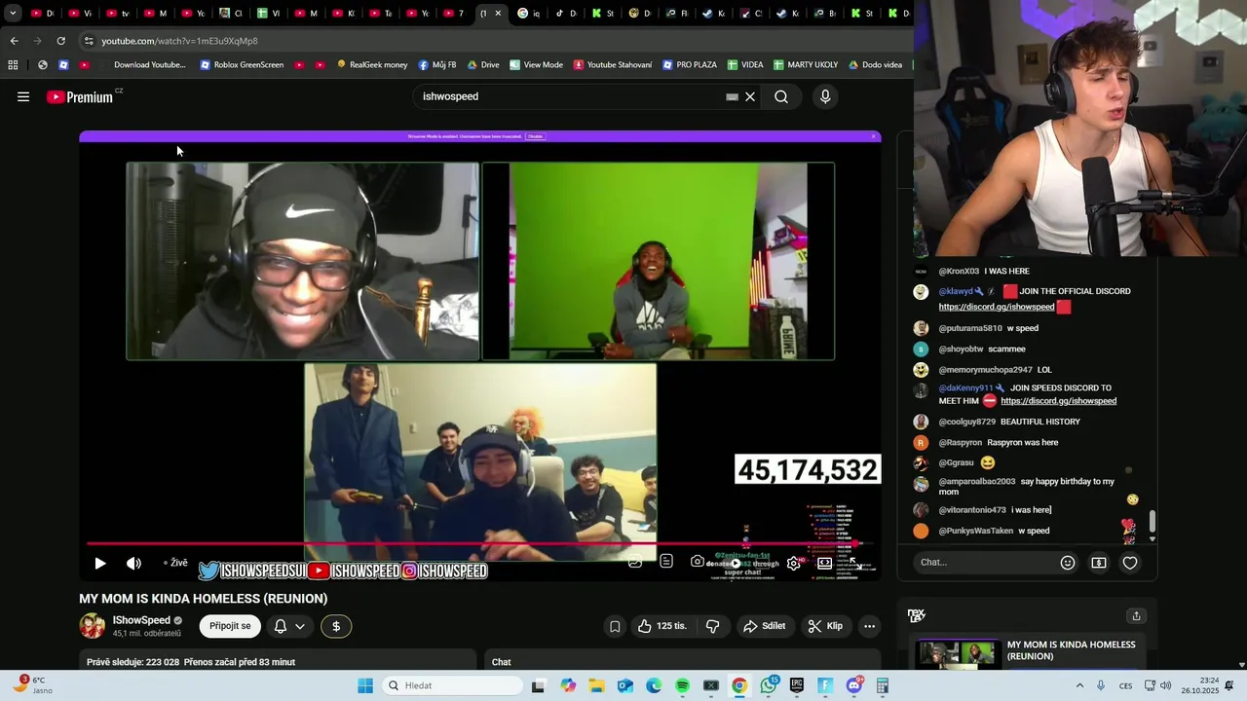Image resolution: width=1247 pixels, height=701 pixels.
Task: Open WhatsApp from the taskbar
Action: click(769, 685)
